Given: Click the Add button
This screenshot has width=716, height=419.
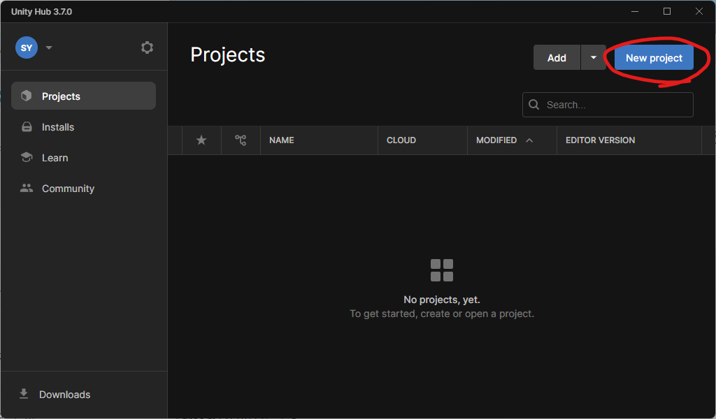Looking at the screenshot, I should click(x=557, y=57).
